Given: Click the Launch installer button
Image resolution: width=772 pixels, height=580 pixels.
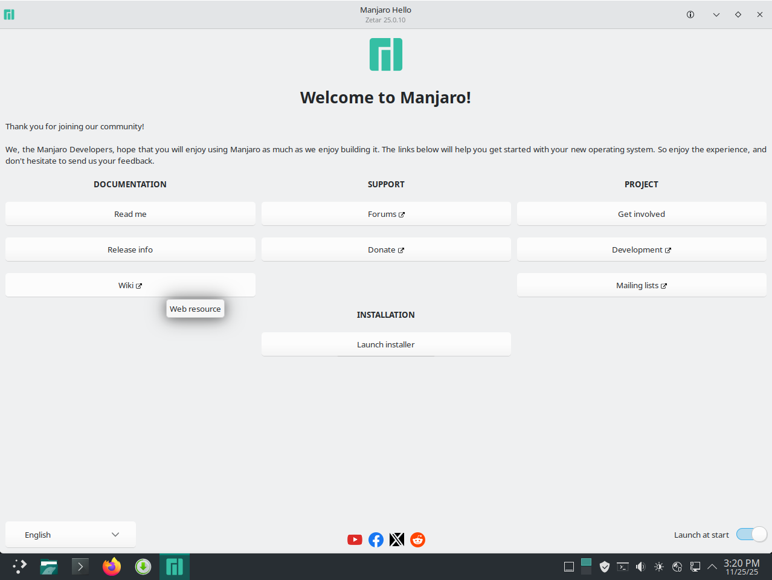Looking at the screenshot, I should (x=386, y=344).
